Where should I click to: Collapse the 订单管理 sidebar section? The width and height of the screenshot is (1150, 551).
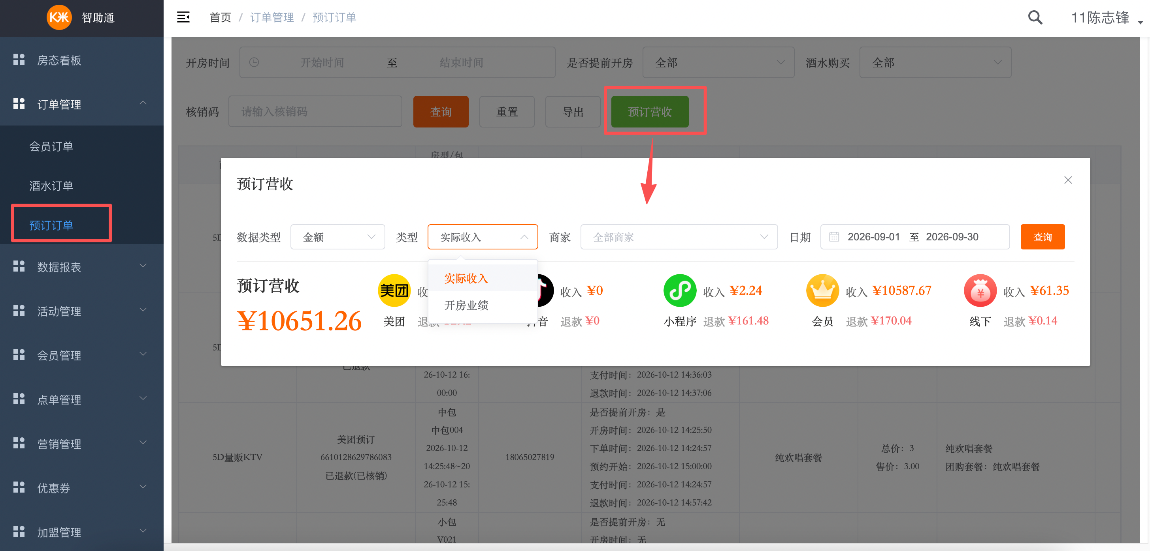pyautogui.click(x=82, y=104)
